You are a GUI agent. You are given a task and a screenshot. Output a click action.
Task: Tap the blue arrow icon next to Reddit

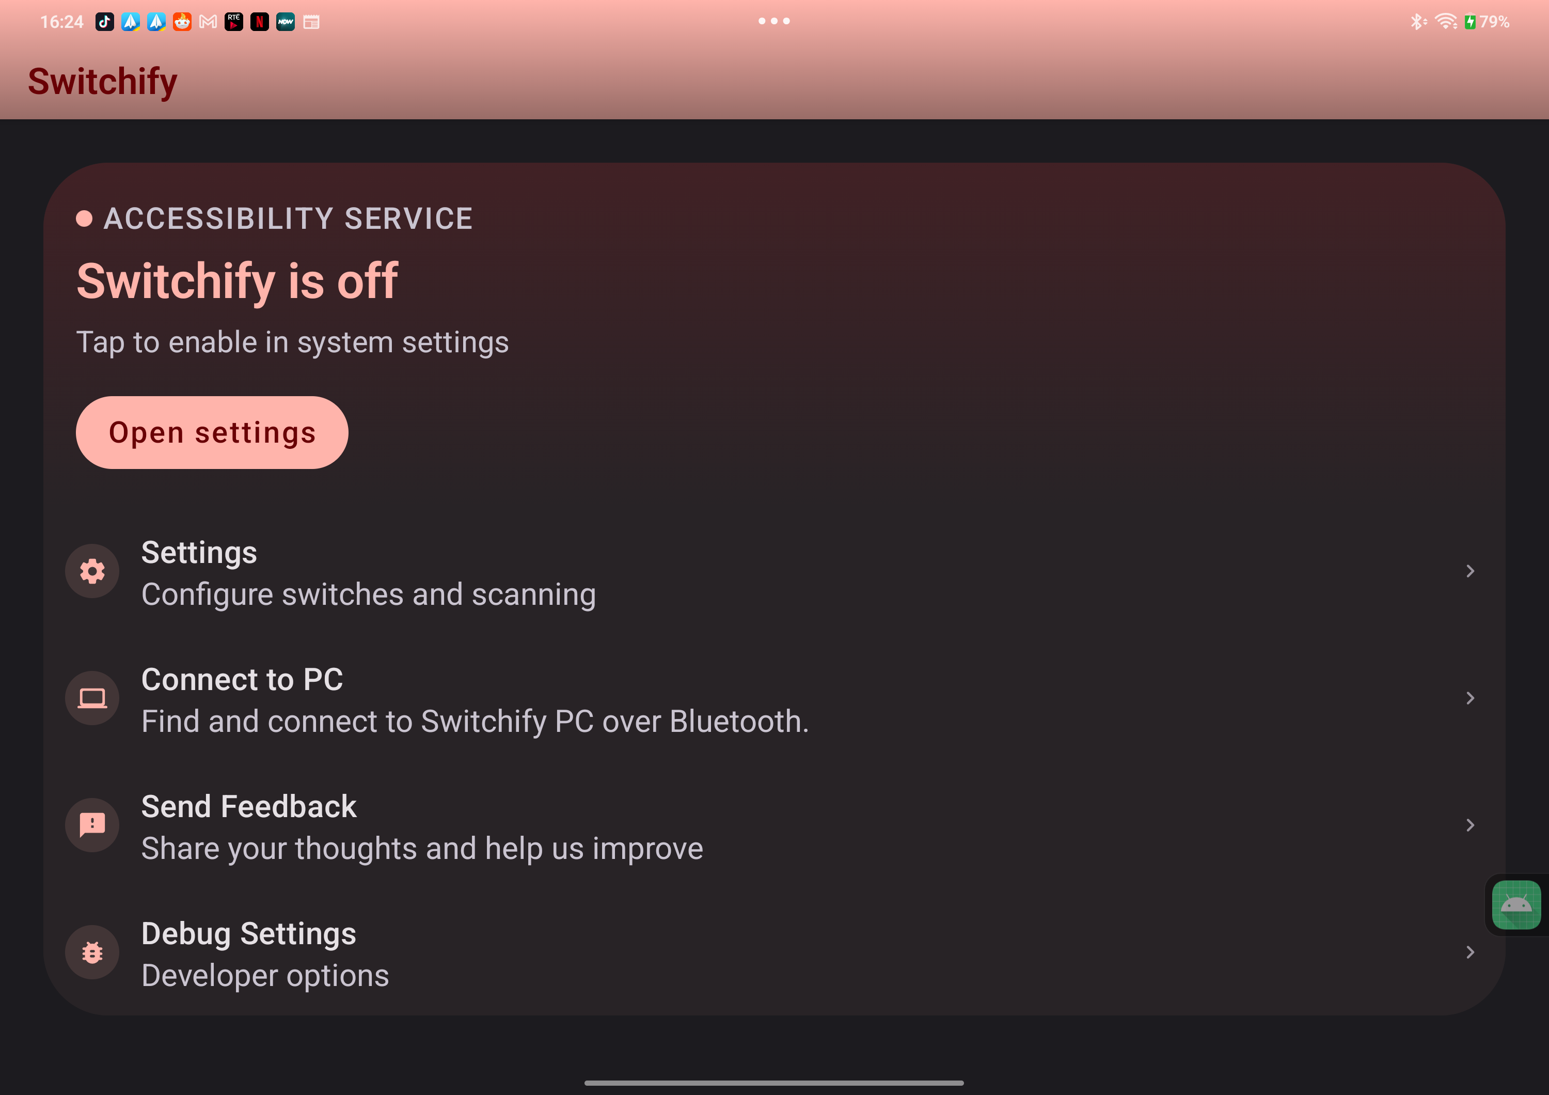coord(156,22)
